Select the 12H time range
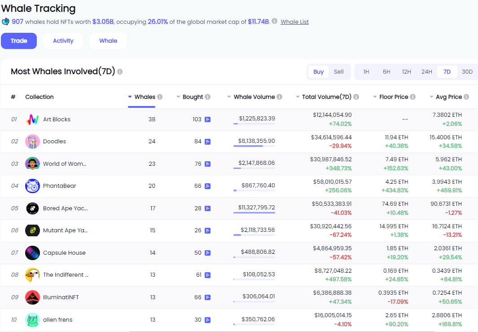478x332 pixels. coord(406,72)
